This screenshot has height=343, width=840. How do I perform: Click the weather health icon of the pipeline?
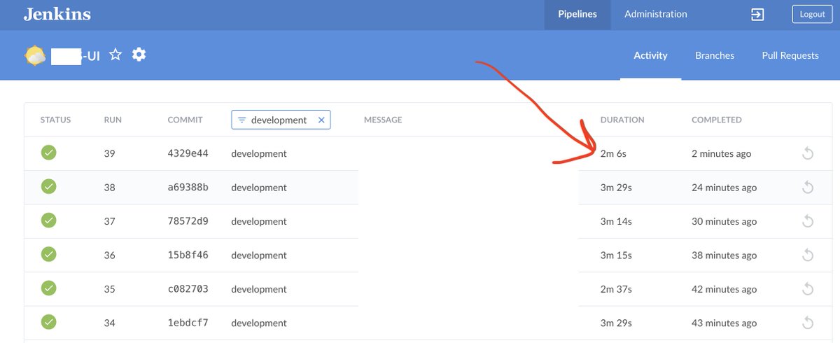click(36, 55)
